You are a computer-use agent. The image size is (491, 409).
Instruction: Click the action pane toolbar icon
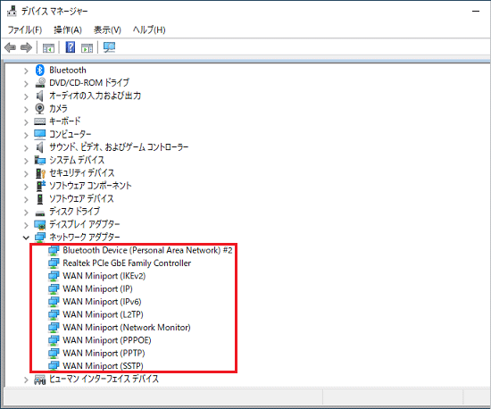[x=87, y=48]
